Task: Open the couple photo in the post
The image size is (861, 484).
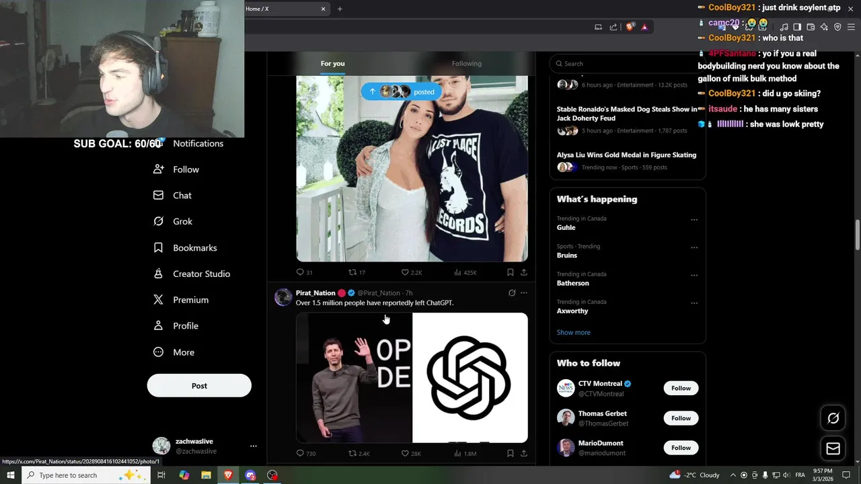Action: click(x=412, y=169)
